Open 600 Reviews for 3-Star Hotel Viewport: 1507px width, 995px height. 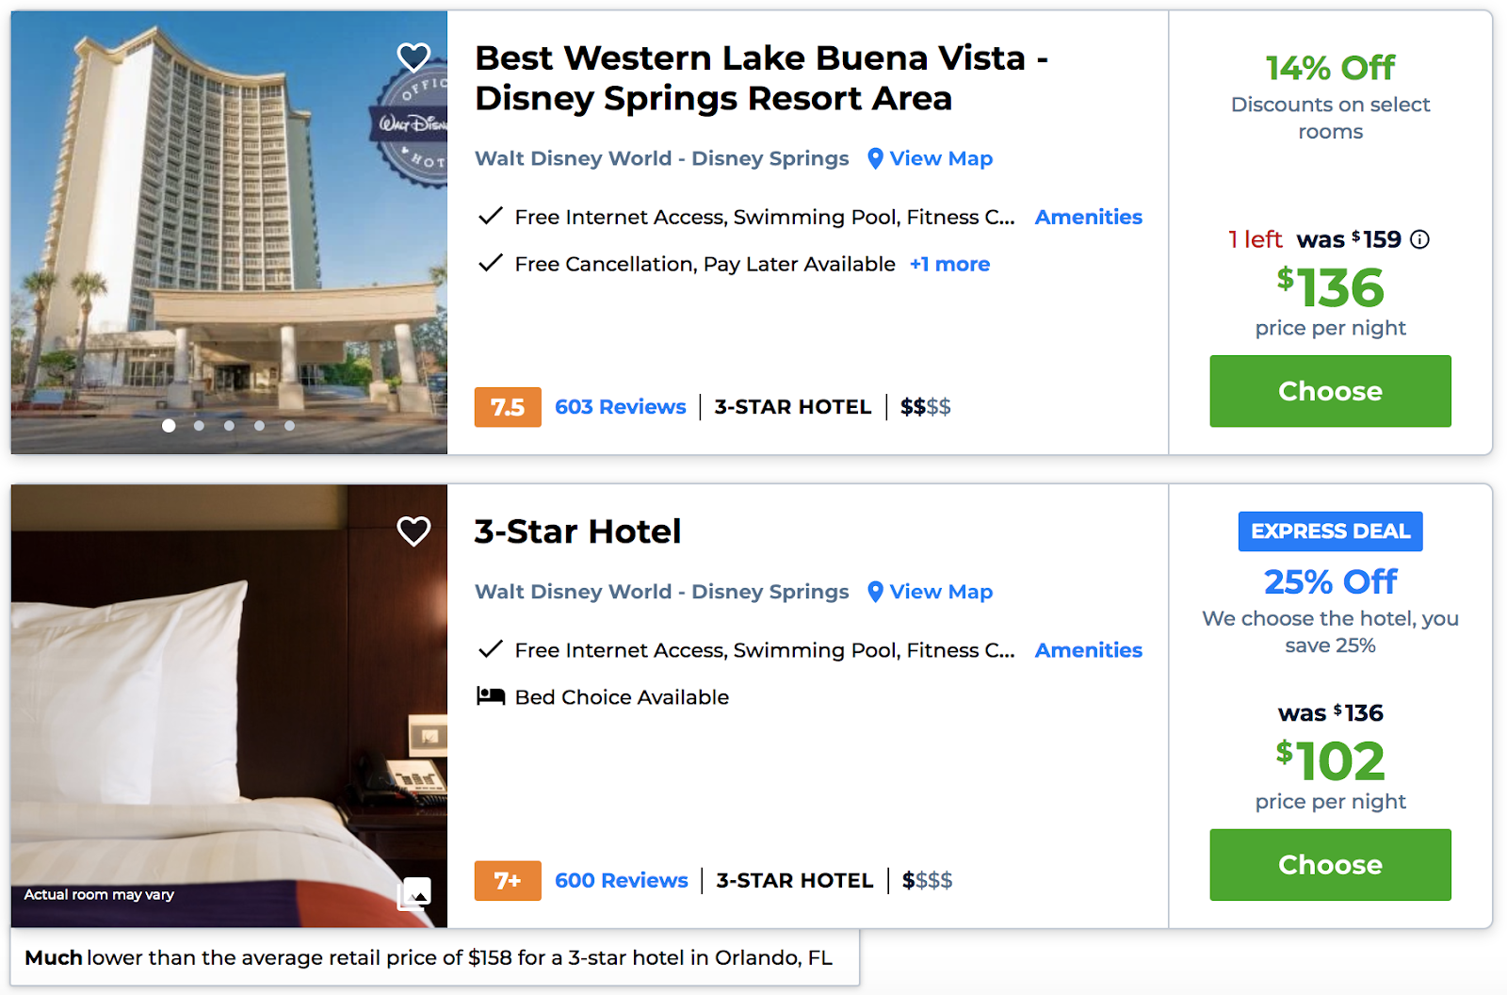[x=621, y=881]
